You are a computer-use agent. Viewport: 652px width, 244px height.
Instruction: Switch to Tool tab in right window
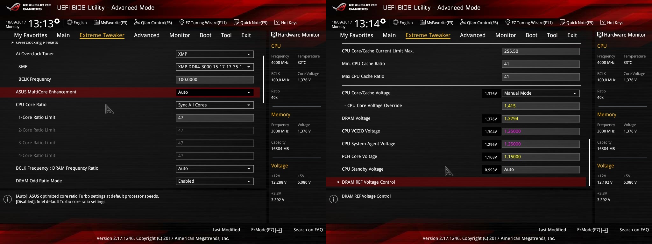pos(552,35)
